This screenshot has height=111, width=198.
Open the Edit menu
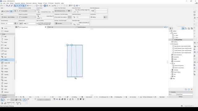click(x=4, y=3)
